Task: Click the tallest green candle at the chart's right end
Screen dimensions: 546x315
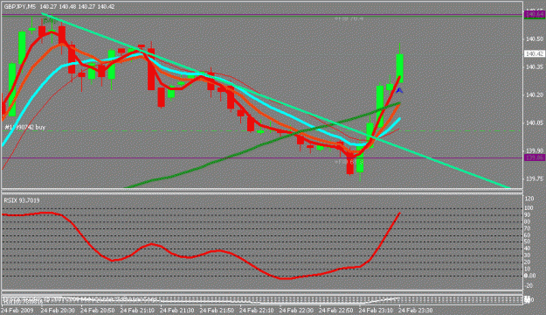Action: [x=400, y=68]
